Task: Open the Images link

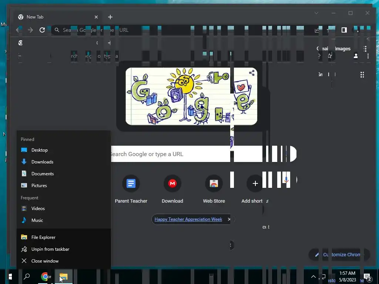Action: coord(342,48)
